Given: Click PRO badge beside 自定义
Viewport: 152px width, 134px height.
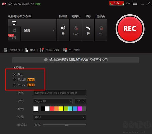Looking at the screenshot, I should tap(31, 85).
